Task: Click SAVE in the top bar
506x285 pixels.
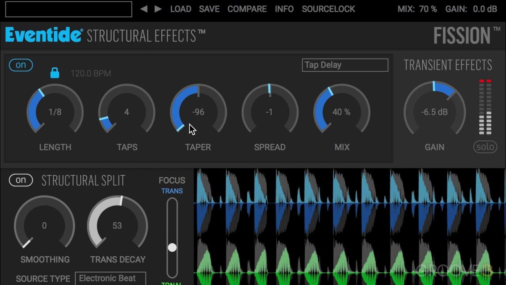Action: tap(209, 9)
